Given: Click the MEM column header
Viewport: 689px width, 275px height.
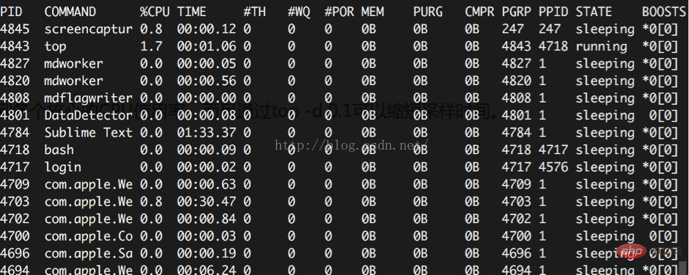Looking at the screenshot, I should [372, 12].
